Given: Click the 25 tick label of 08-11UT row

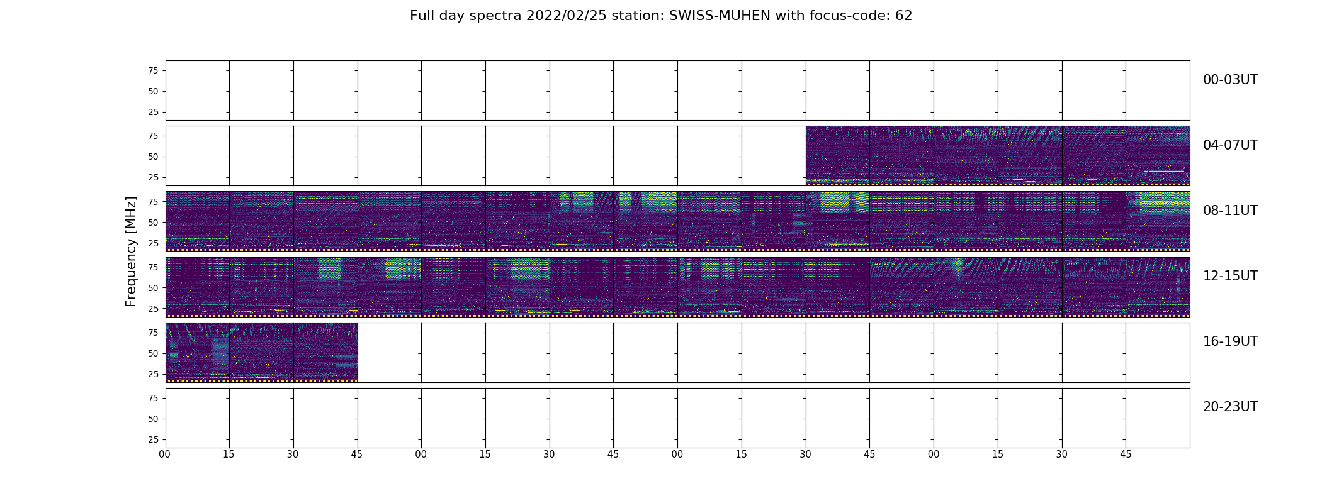Looking at the screenshot, I should pos(153,243).
